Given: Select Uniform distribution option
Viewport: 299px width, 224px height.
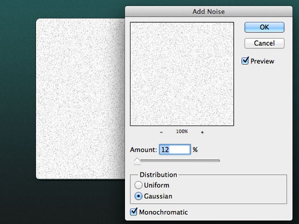Looking at the screenshot, I should pos(138,185).
